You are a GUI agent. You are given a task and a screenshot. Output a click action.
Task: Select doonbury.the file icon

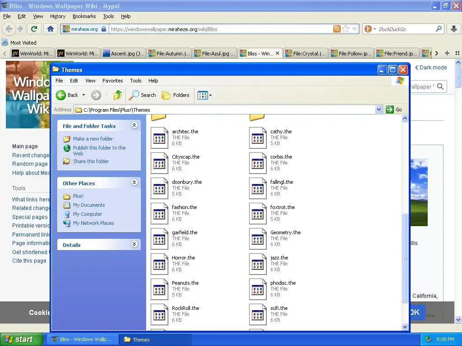pos(159,188)
